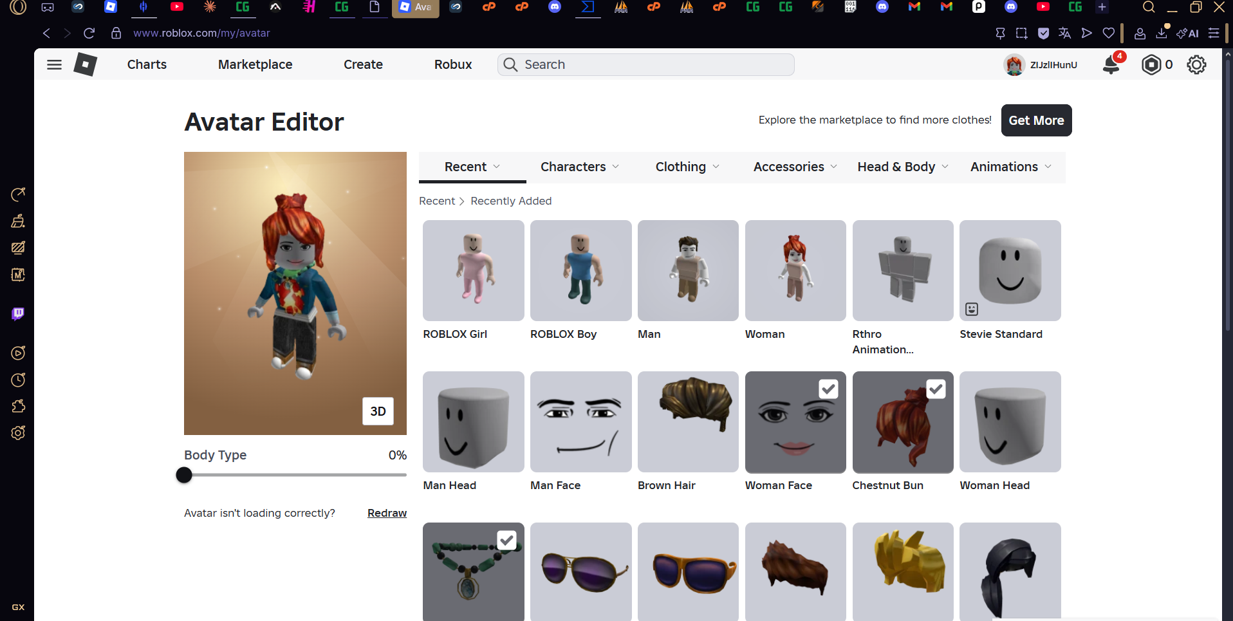Expand the Clothing dropdown chevron
The image size is (1233, 621).
716,167
